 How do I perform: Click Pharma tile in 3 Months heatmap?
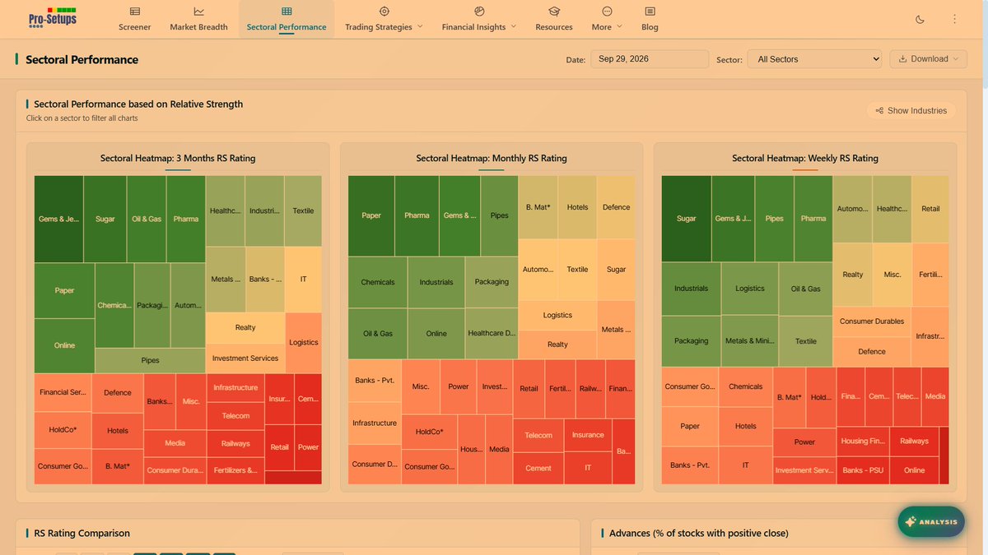186,220
